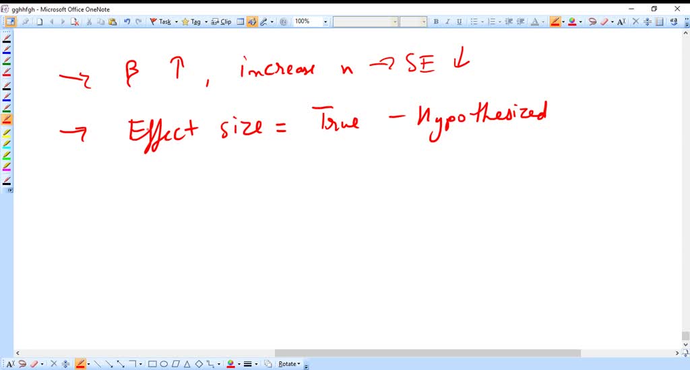This screenshot has width=690, height=370.
Task: Open the recording options dropdown arrow
Action: pyautogui.click(x=272, y=22)
